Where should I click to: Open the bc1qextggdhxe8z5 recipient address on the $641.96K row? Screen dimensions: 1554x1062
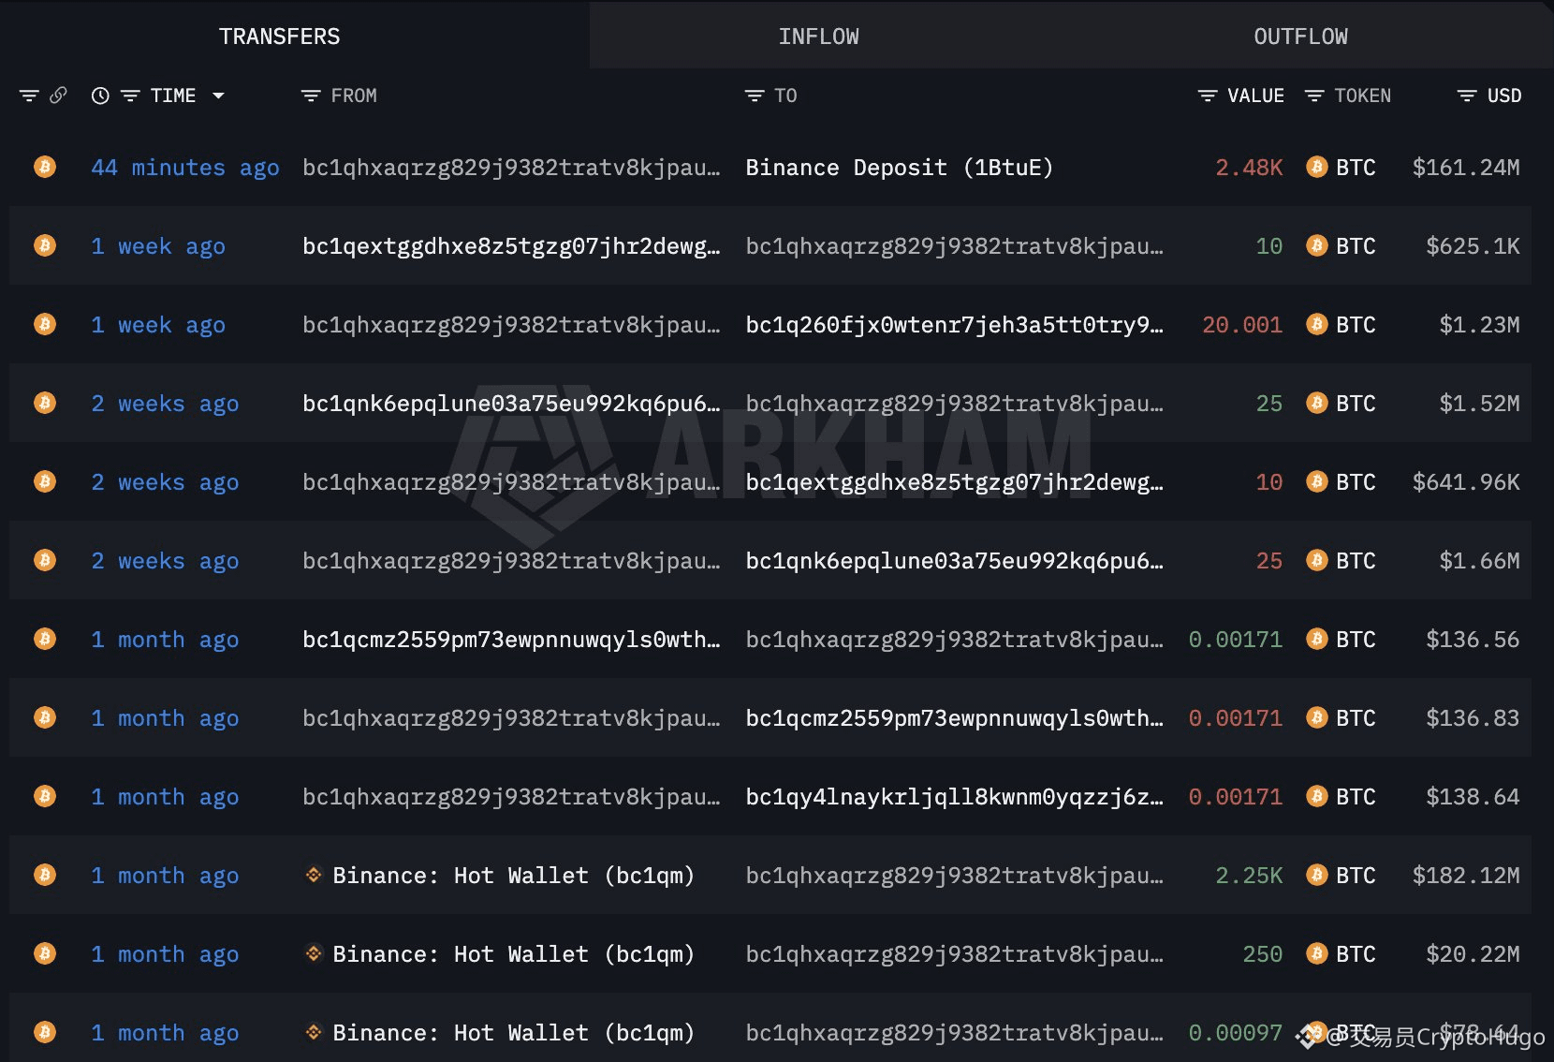pyautogui.click(x=955, y=482)
